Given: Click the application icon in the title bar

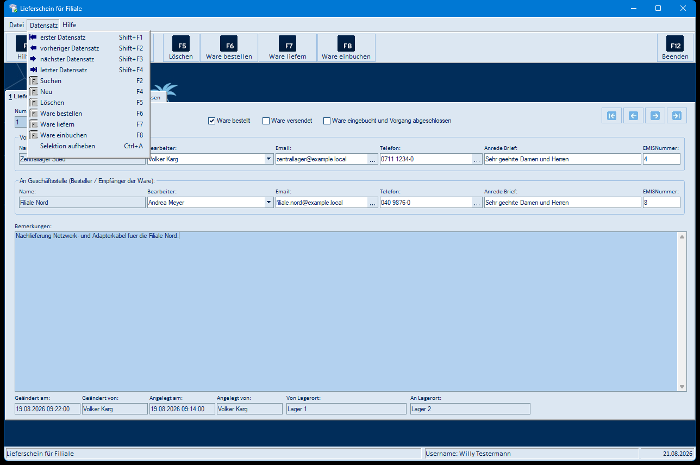Looking at the screenshot, I should (14, 9).
